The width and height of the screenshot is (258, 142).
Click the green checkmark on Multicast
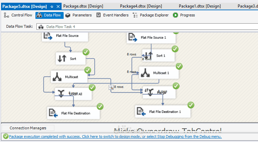pos(88,70)
